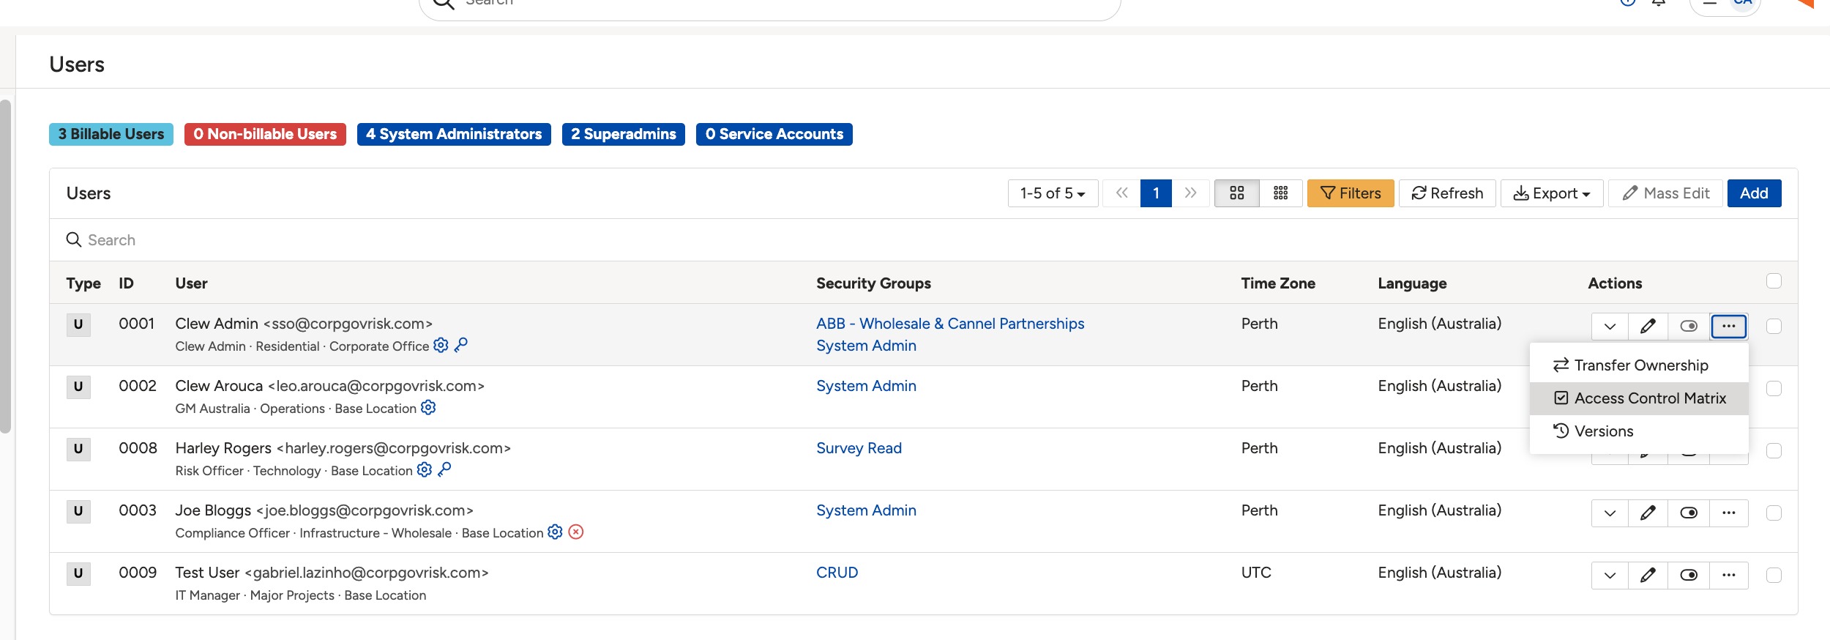Sort by Security Groups column header
Viewport: 1830px width, 640px height.
[x=873, y=283]
